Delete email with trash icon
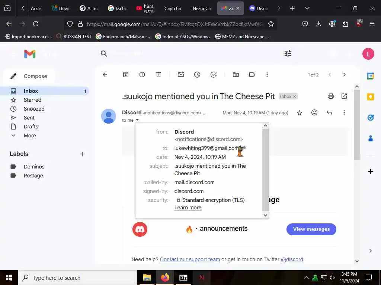 coord(159,75)
